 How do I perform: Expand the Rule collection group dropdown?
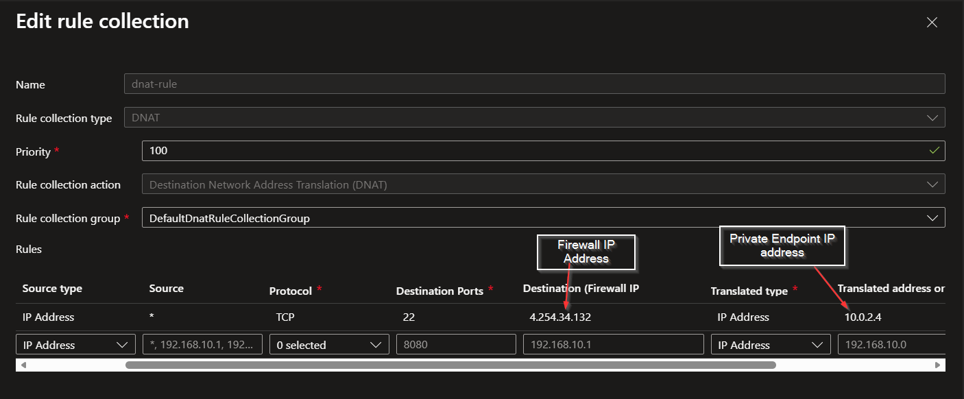click(x=543, y=218)
